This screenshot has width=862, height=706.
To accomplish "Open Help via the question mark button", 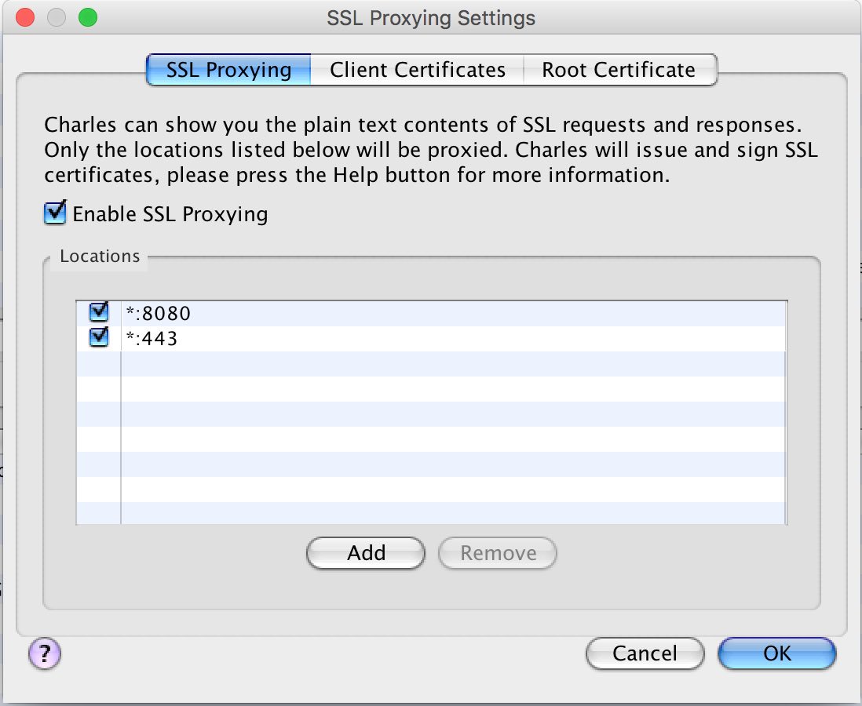I will click(45, 653).
